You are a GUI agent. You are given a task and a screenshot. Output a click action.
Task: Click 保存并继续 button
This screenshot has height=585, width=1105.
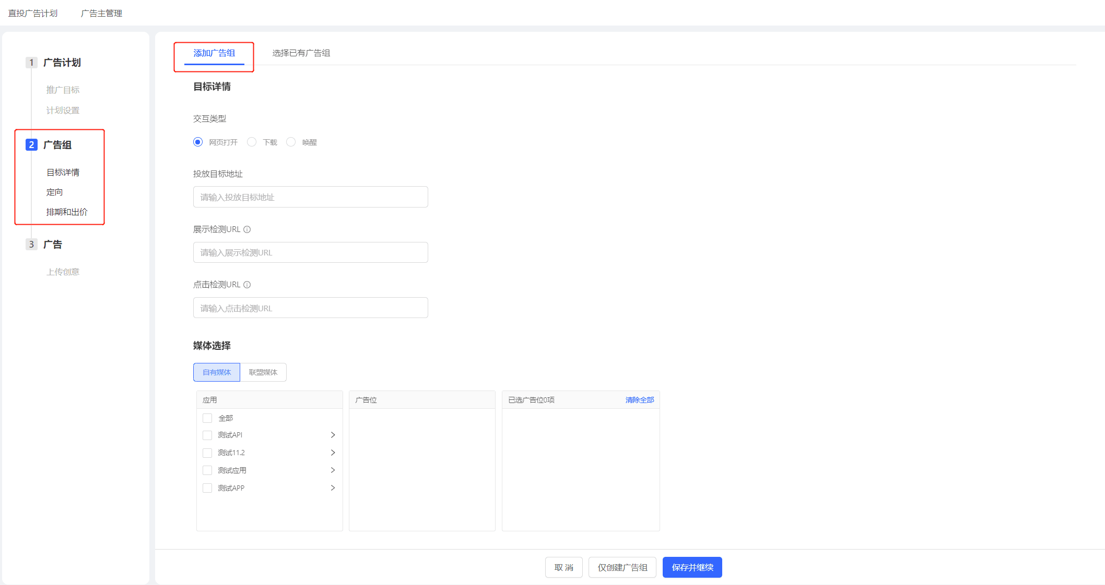[692, 567]
